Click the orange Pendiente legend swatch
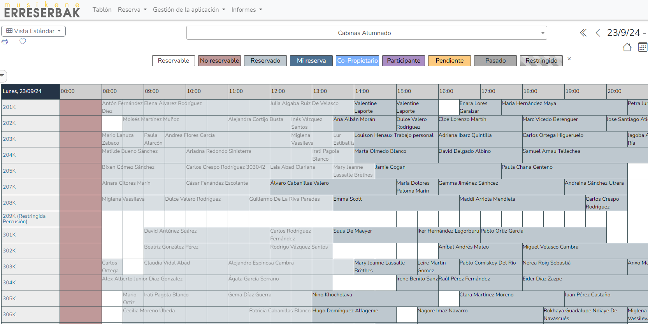 pyautogui.click(x=449, y=61)
